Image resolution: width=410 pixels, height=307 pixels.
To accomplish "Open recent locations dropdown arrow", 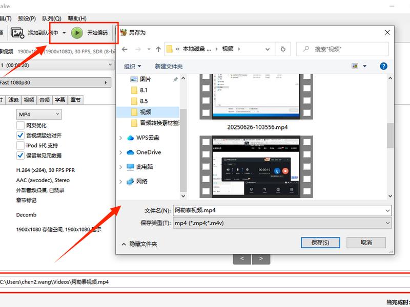I will pyautogui.click(x=149, y=49).
